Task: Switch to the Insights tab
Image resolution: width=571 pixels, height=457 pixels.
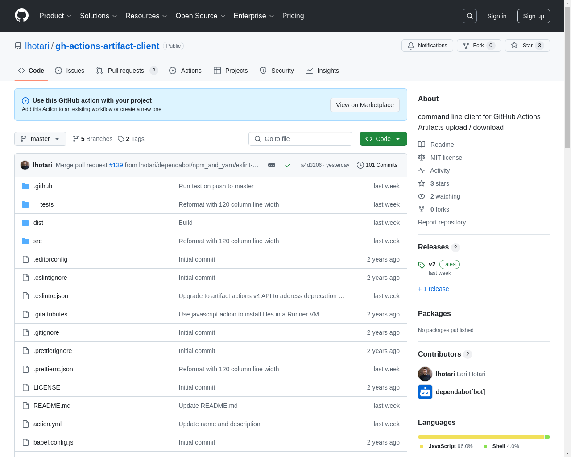Action: tap(322, 71)
